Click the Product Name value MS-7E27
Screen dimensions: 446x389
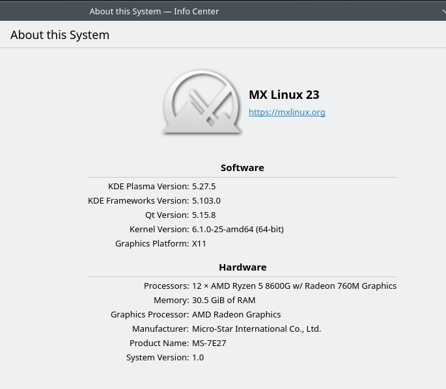[x=209, y=343]
